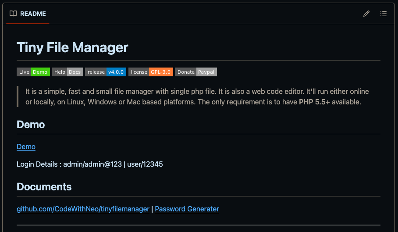The height and width of the screenshot is (232, 398).
Task: Click the bold PHP 5.5+ text
Action: [314, 102]
